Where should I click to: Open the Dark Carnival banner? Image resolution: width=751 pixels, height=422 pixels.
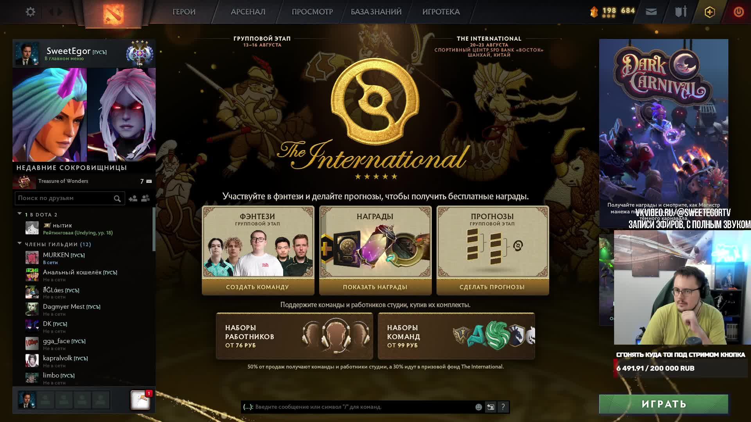click(x=664, y=133)
